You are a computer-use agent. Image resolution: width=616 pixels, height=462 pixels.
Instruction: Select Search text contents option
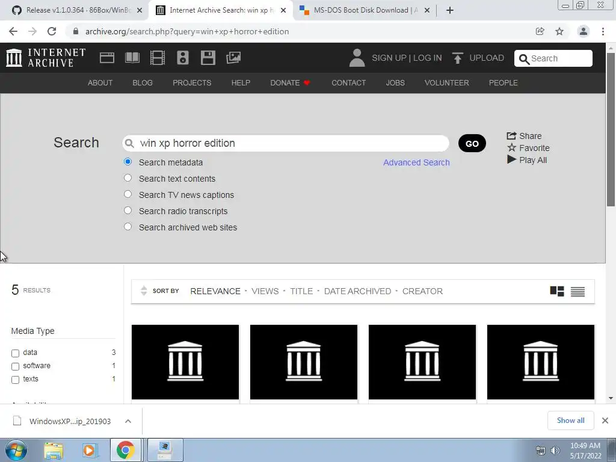[x=128, y=178]
